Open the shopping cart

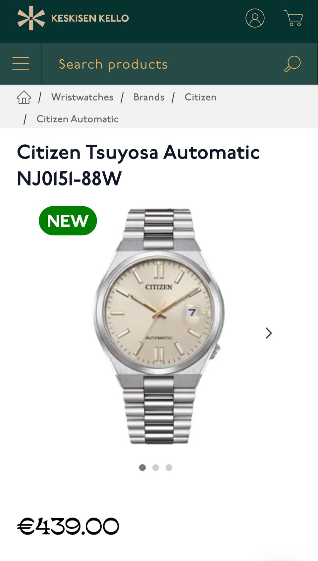[x=293, y=18]
